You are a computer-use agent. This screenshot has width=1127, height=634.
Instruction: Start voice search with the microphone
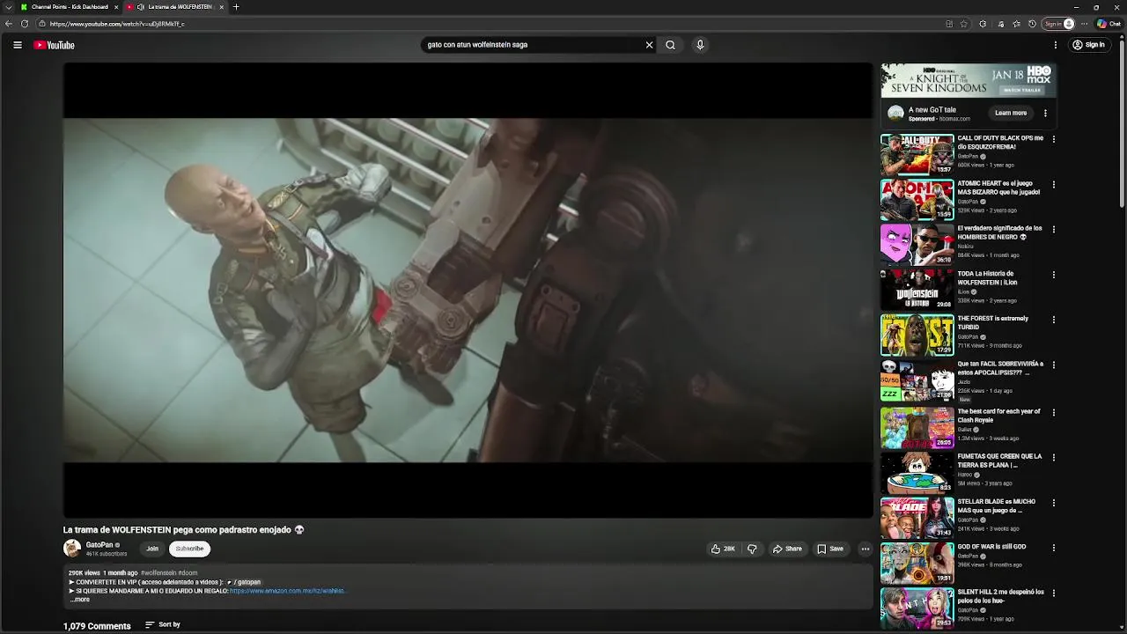pos(700,45)
